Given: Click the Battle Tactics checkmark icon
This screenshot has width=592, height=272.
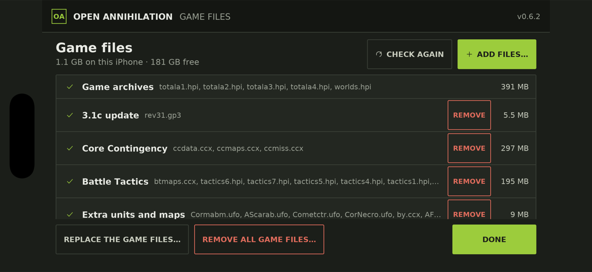Looking at the screenshot, I should 70,182.
